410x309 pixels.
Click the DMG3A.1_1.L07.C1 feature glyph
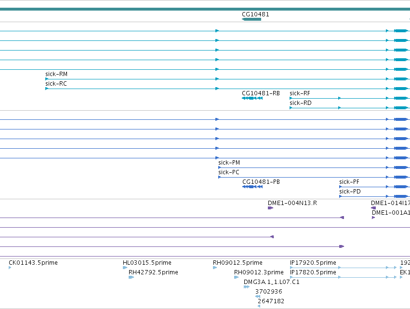coord(247,287)
